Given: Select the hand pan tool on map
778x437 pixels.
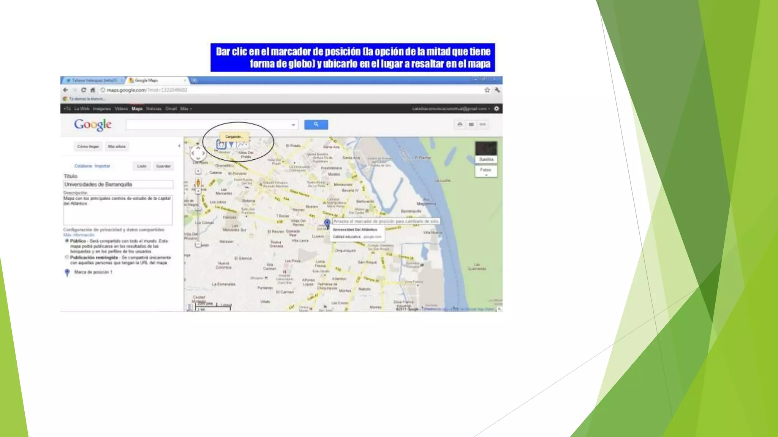Looking at the screenshot, I should [x=221, y=145].
